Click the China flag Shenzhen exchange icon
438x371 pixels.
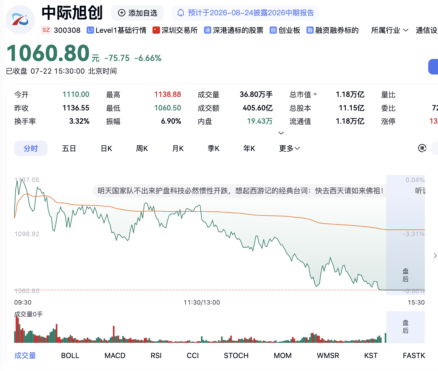click(156, 30)
